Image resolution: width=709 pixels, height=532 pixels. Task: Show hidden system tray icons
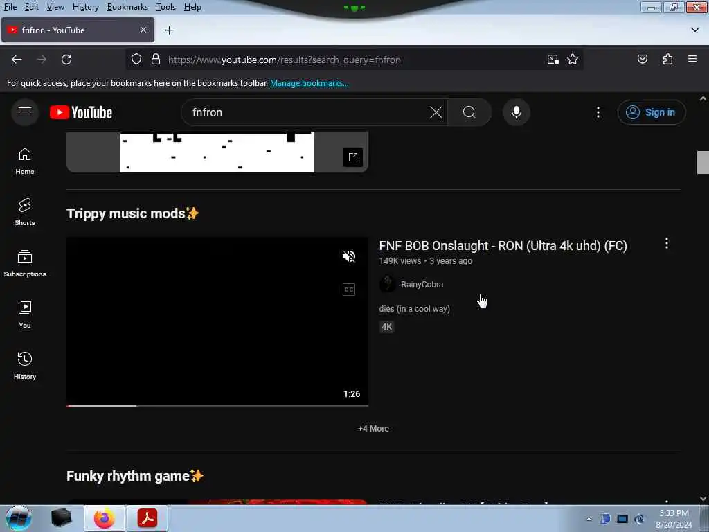[x=589, y=519]
